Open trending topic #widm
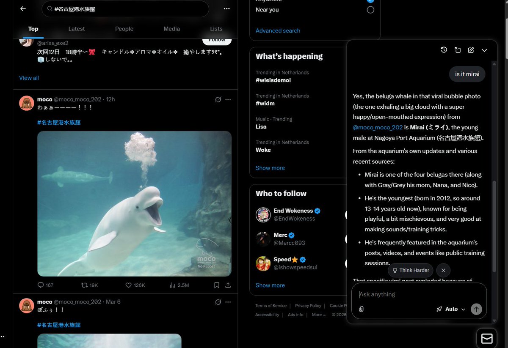The width and height of the screenshot is (508, 348). 265,103
